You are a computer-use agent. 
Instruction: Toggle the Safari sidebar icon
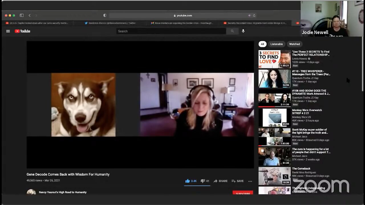22,15
